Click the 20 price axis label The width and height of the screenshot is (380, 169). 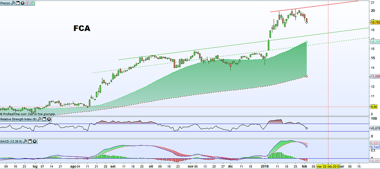pos(373,11)
